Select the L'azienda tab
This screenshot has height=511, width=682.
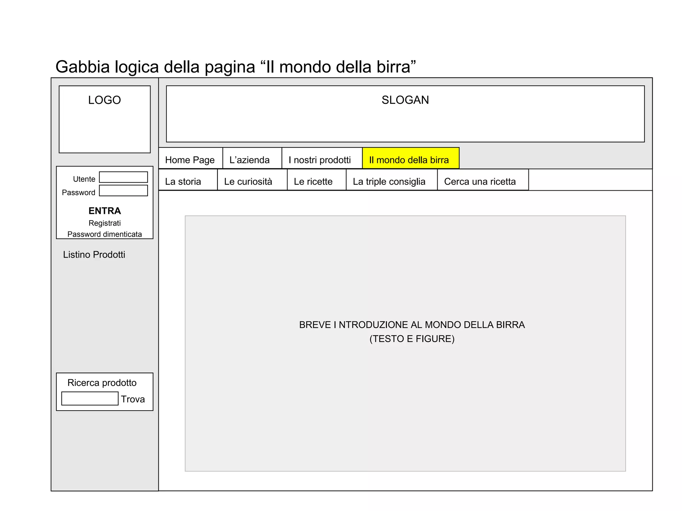[252, 158]
